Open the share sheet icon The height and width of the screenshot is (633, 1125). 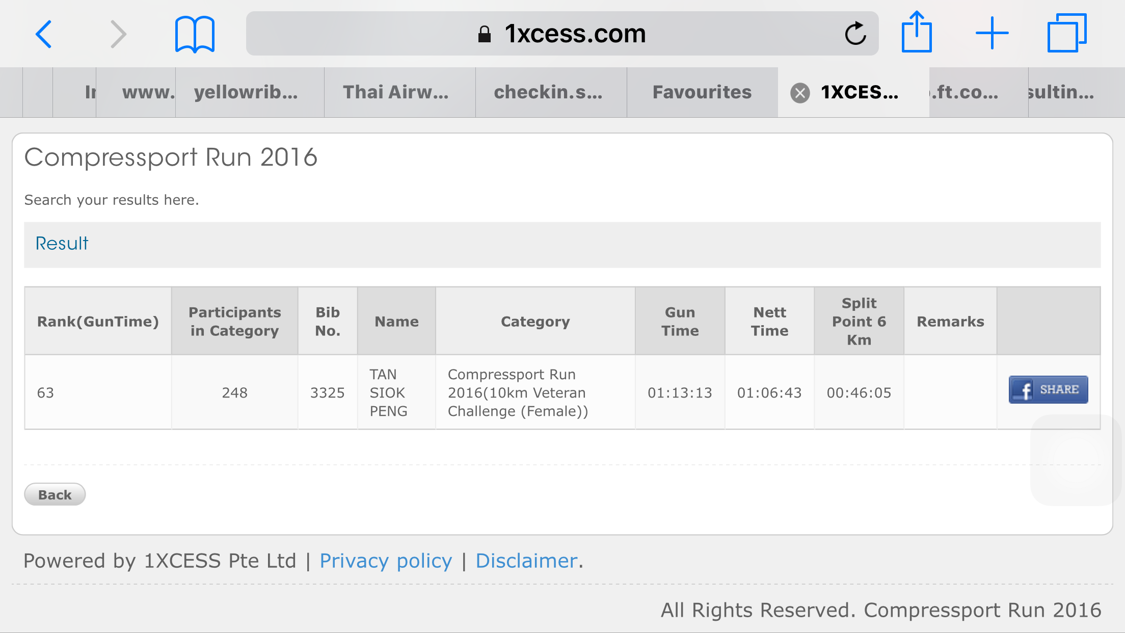[x=917, y=33]
